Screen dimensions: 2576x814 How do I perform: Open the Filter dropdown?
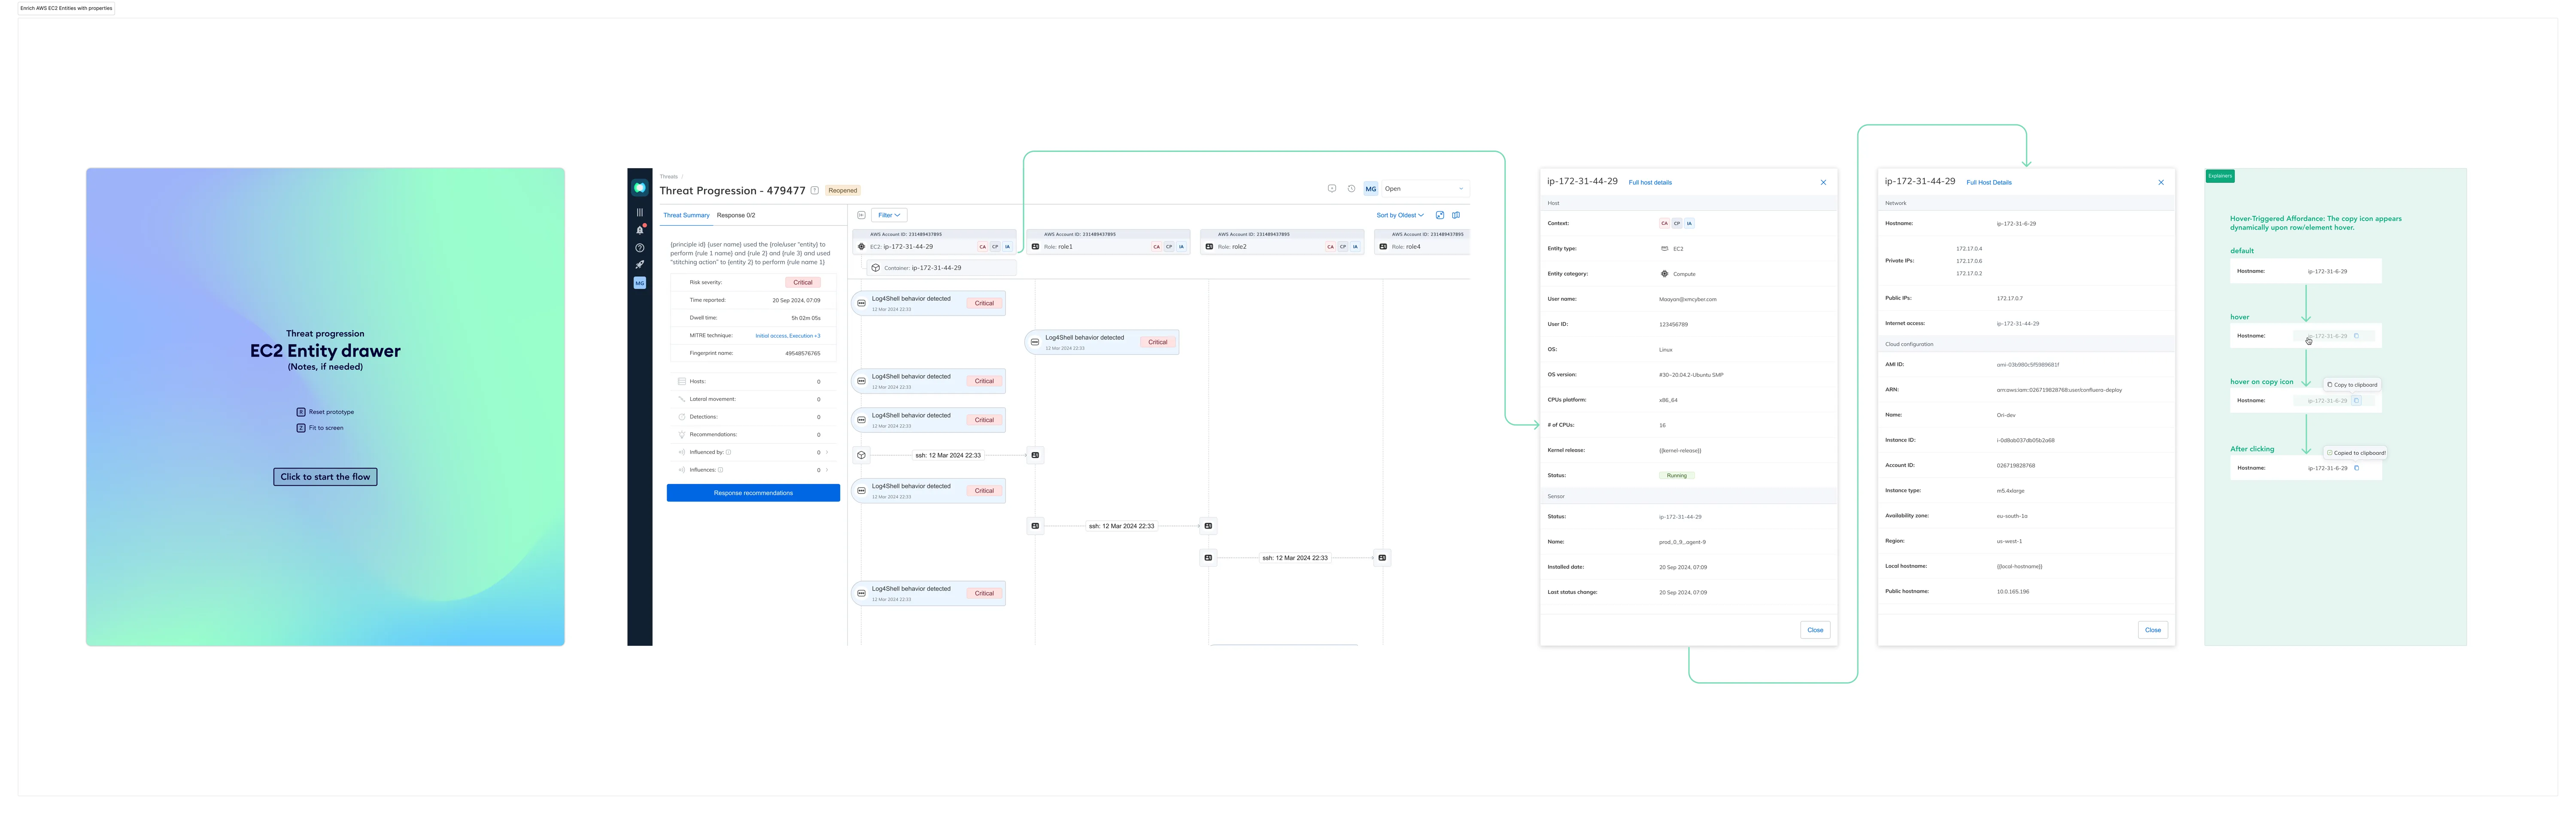coord(889,215)
